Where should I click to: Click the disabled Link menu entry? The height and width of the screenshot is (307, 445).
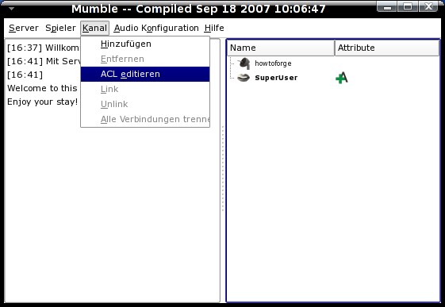tap(145, 89)
